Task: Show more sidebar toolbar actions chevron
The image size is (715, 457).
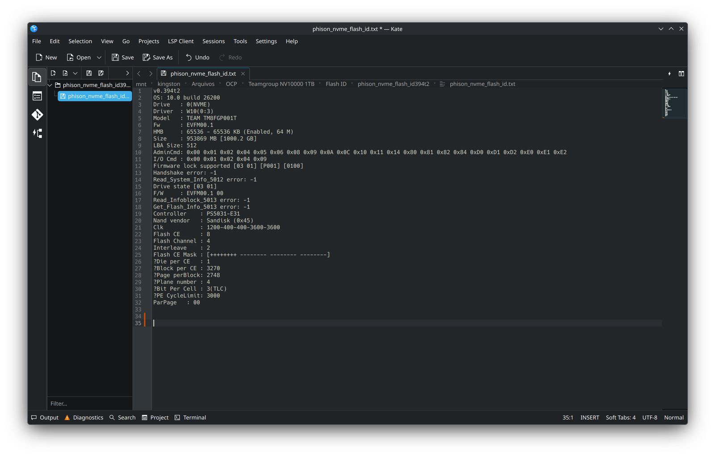Action: click(127, 73)
